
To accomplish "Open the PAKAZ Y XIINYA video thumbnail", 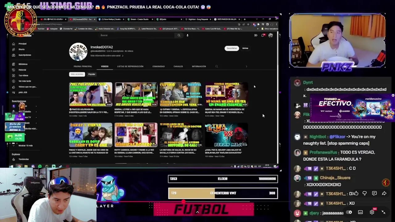I will 90,135.
